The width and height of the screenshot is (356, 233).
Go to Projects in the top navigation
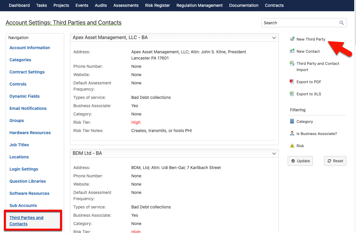[61, 5]
